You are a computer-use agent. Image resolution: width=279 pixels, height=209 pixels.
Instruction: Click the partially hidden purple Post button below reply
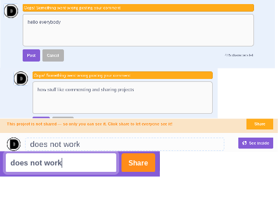[41, 117]
